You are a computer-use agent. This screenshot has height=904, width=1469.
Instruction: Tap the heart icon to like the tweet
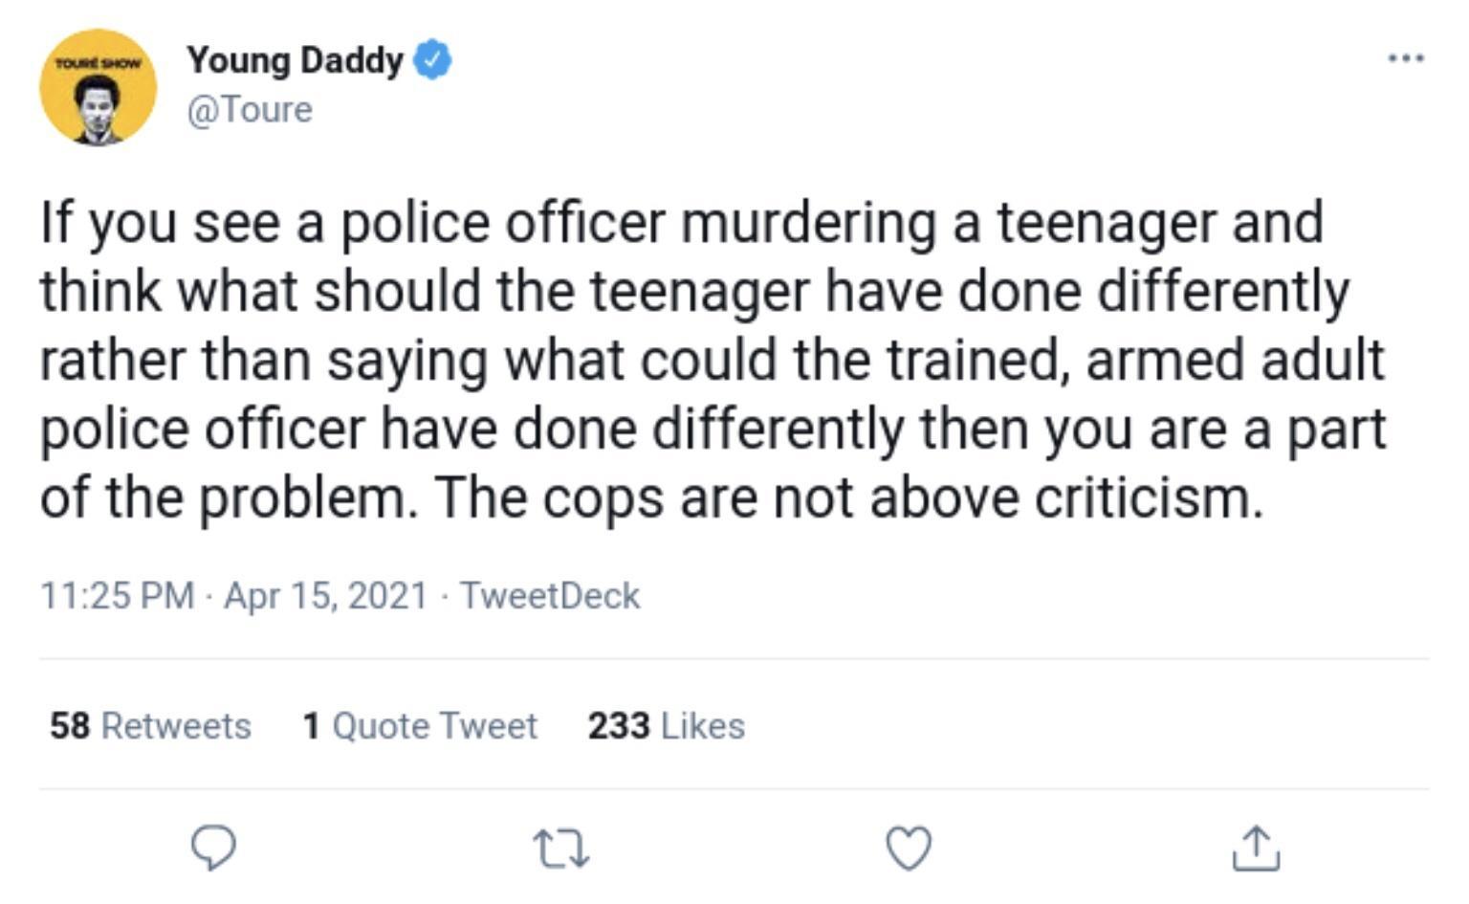point(907,846)
